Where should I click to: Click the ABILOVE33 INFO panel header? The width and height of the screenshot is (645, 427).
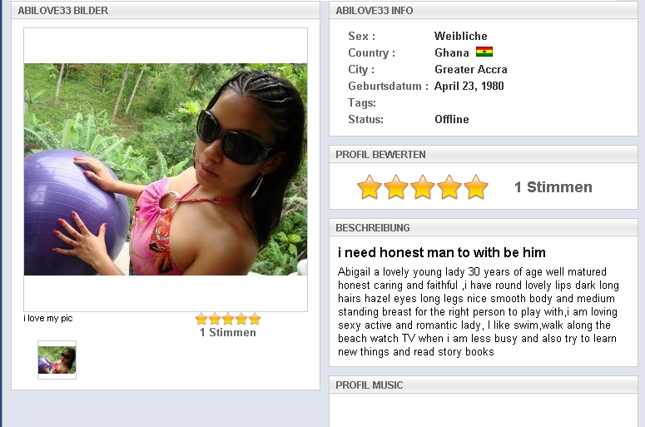(484, 10)
